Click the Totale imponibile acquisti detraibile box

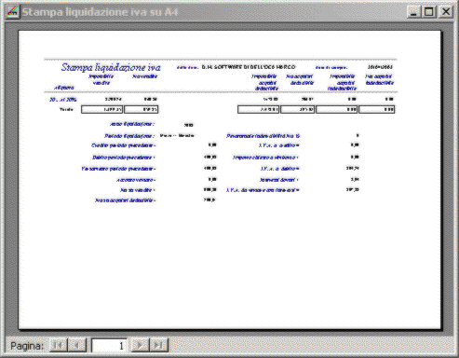point(258,109)
